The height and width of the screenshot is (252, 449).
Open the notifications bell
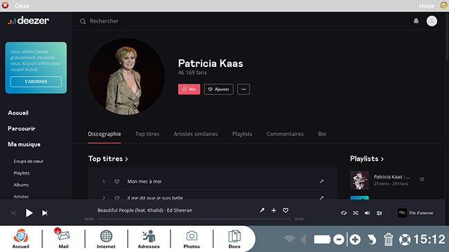pyautogui.click(x=416, y=21)
